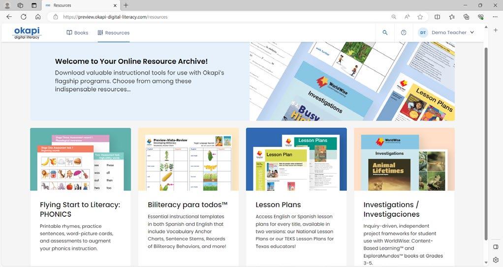The height and width of the screenshot is (267, 503).
Task: Open a new tab with plus icon
Action: tap(126, 5)
